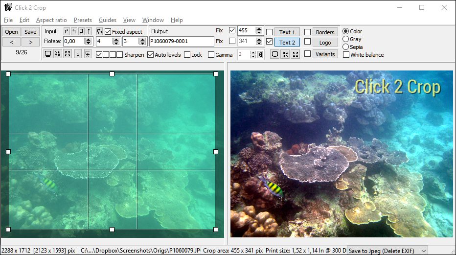Open the Help menu

tap(177, 20)
